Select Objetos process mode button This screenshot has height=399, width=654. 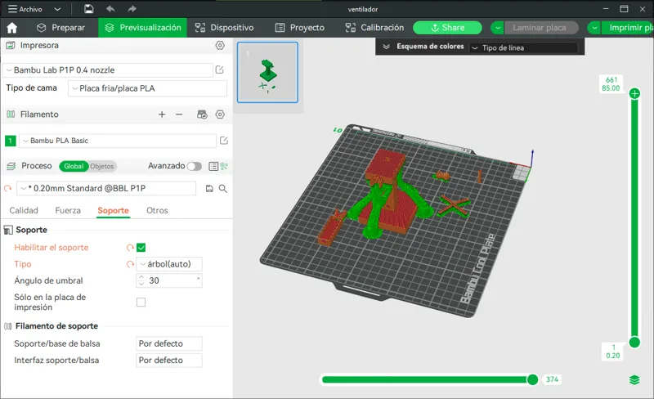[x=102, y=166]
